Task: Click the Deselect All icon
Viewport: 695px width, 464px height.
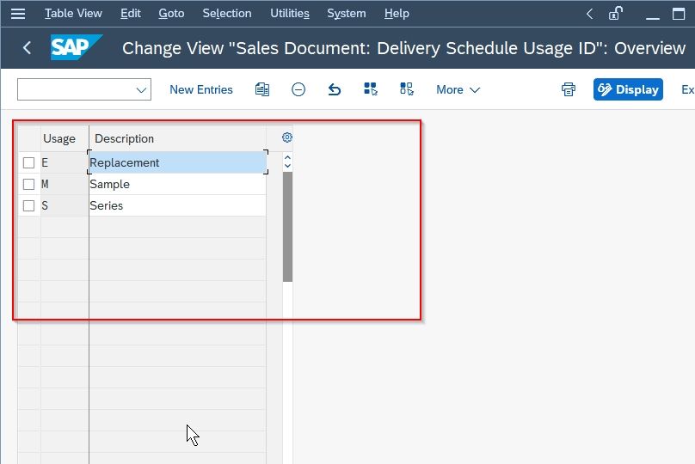Action: 407,89
